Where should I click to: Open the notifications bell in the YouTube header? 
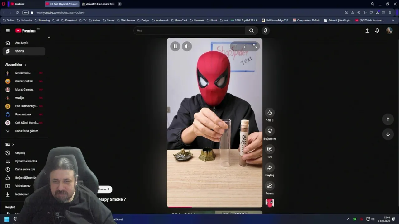click(x=377, y=30)
